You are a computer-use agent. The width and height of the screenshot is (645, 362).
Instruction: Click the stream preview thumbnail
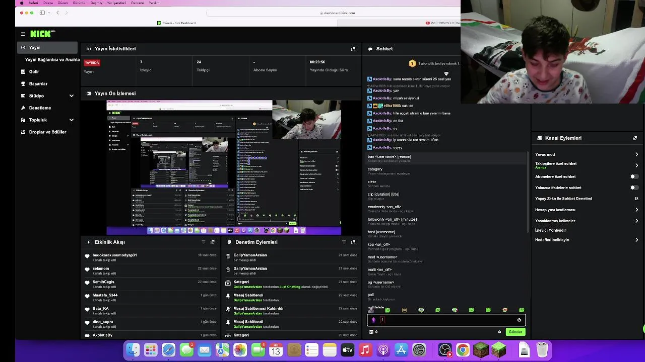tap(224, 167)
